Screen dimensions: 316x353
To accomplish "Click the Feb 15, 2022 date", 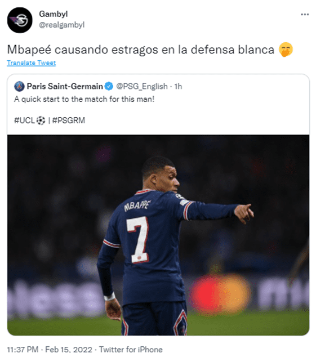I will pyautogui.click(x=69, y=349).
